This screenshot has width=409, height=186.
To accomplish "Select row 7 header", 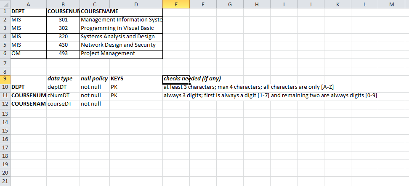I will tap(5, 63).
